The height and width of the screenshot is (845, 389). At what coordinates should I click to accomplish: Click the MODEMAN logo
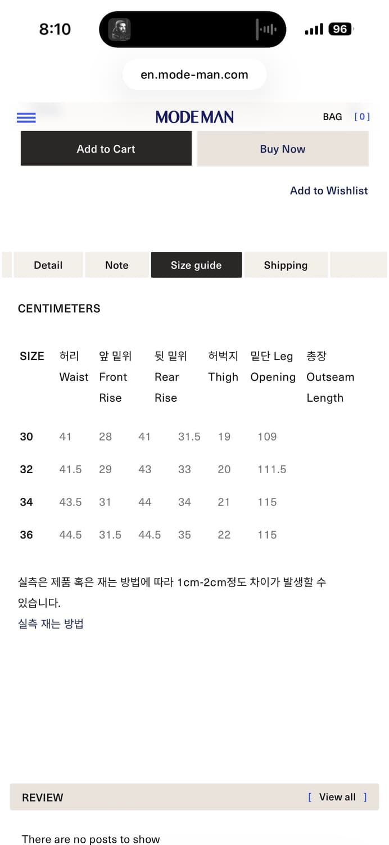tap(194, 117)
